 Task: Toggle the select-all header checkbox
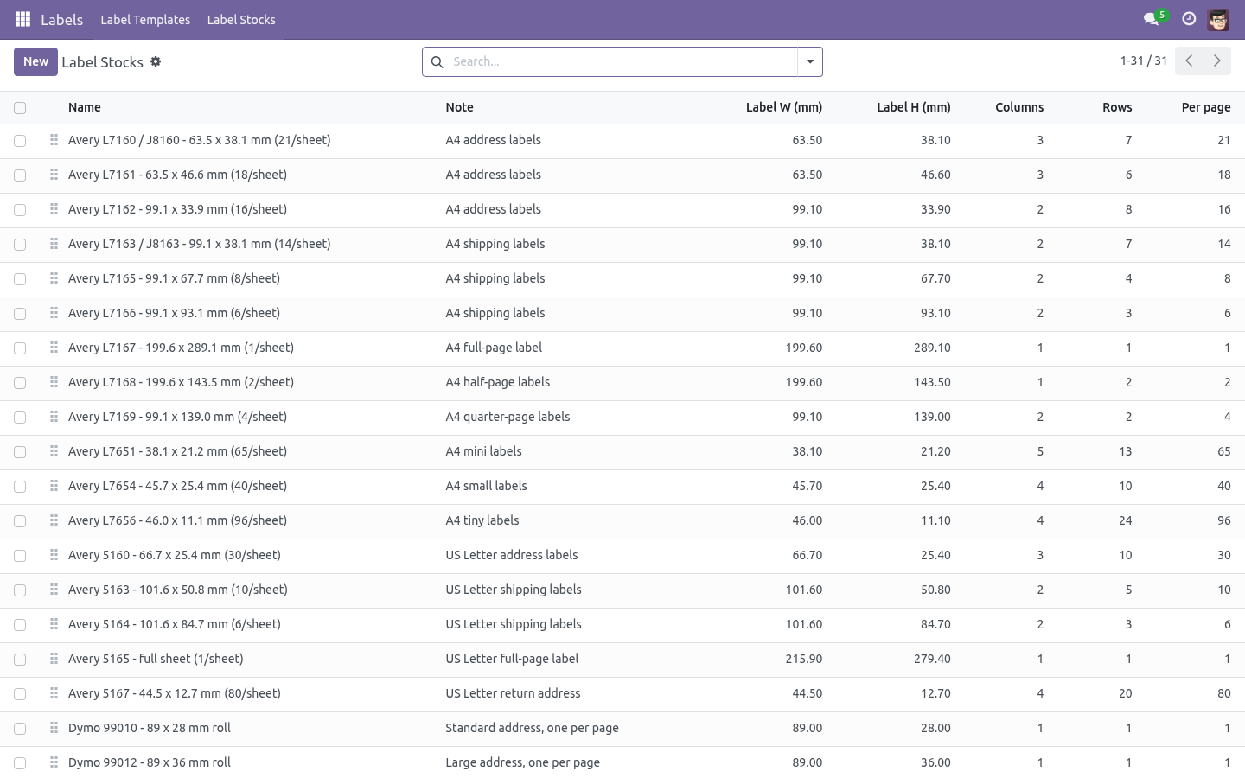[x=20, y=108]
